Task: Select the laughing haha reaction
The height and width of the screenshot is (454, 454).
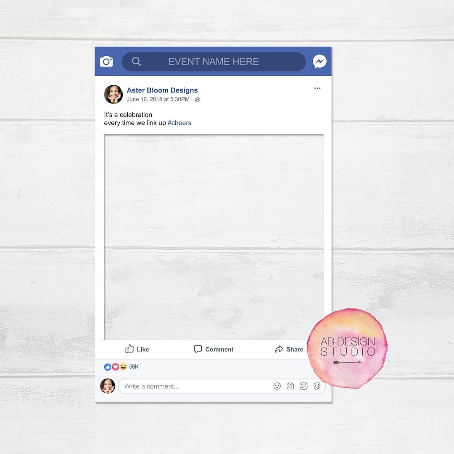Action: [x=123, y=367]
